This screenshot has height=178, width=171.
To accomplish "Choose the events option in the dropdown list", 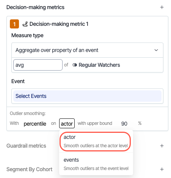I will (96, 164).
